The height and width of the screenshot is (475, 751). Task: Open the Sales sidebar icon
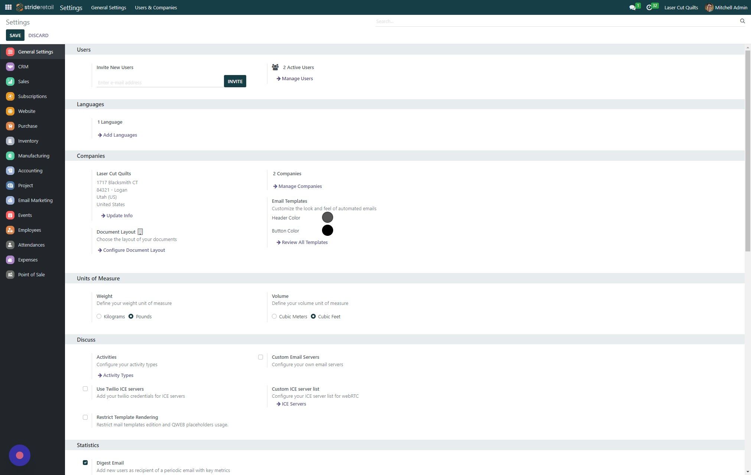tap(10, 82)
